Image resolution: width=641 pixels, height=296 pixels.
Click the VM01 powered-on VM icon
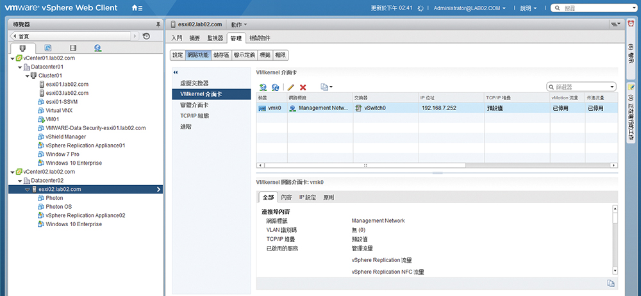41,119
